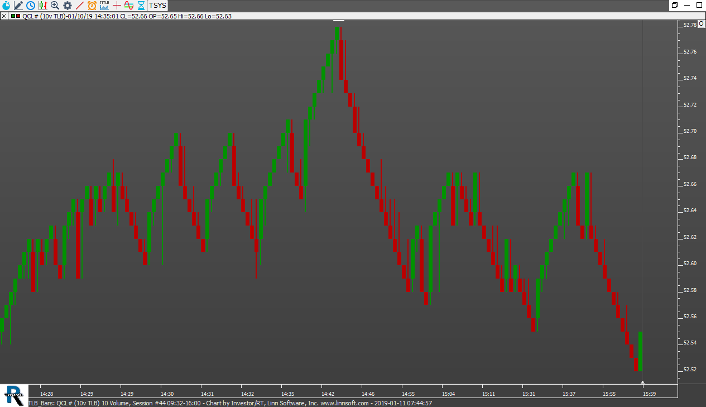The height and width of the screenshot is (407, 706).
Task: Click the blue stopwatch icon in toolbar
Action: point(6,6)
